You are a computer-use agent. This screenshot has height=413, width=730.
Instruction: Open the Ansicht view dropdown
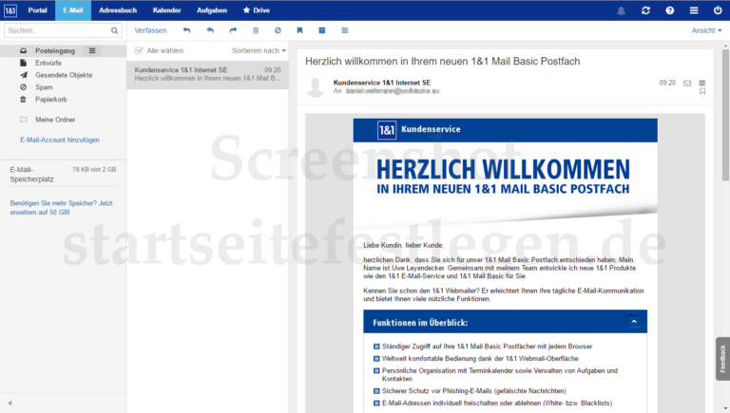[x=706, y=30]
